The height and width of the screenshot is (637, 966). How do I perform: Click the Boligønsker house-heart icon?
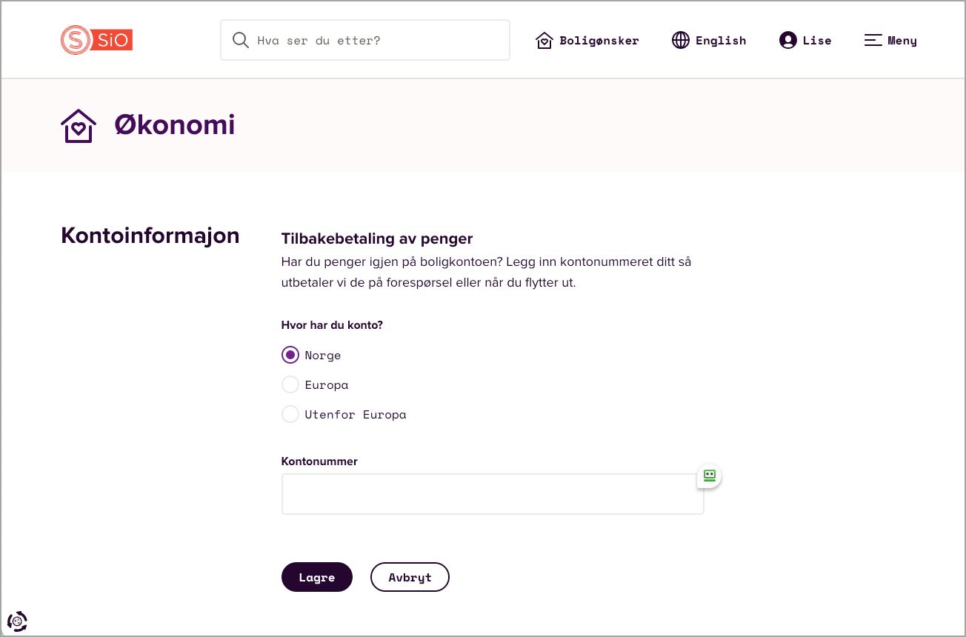544,41
